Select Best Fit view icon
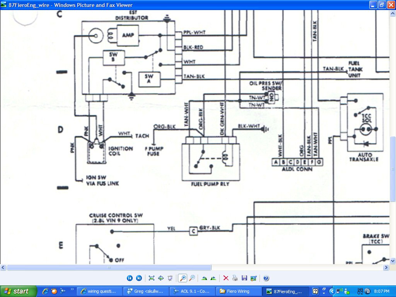Viewport: 396px width, 297px height. click(x=151, y=278)
